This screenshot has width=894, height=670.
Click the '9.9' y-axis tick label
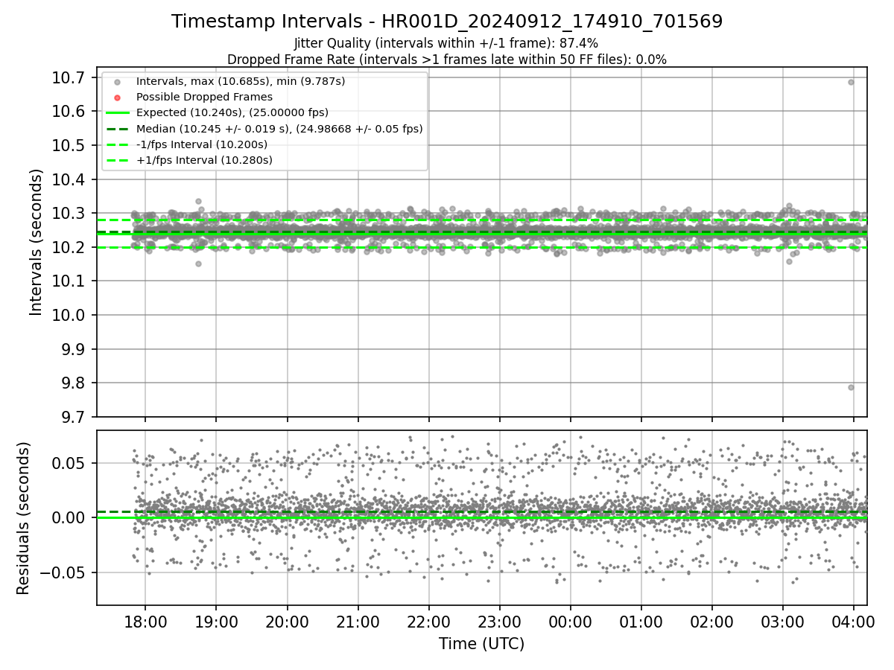73,349
